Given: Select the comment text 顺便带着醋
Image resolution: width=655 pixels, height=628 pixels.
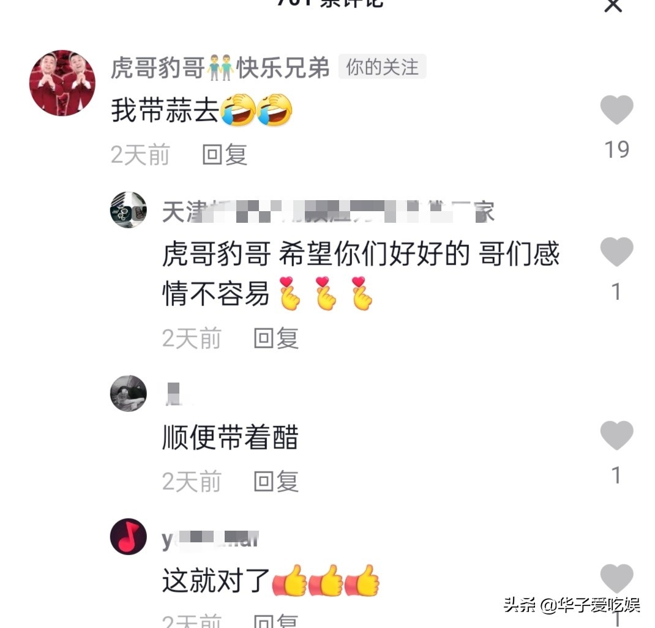Looking at the screenshot, I should [x=230, y=437].
